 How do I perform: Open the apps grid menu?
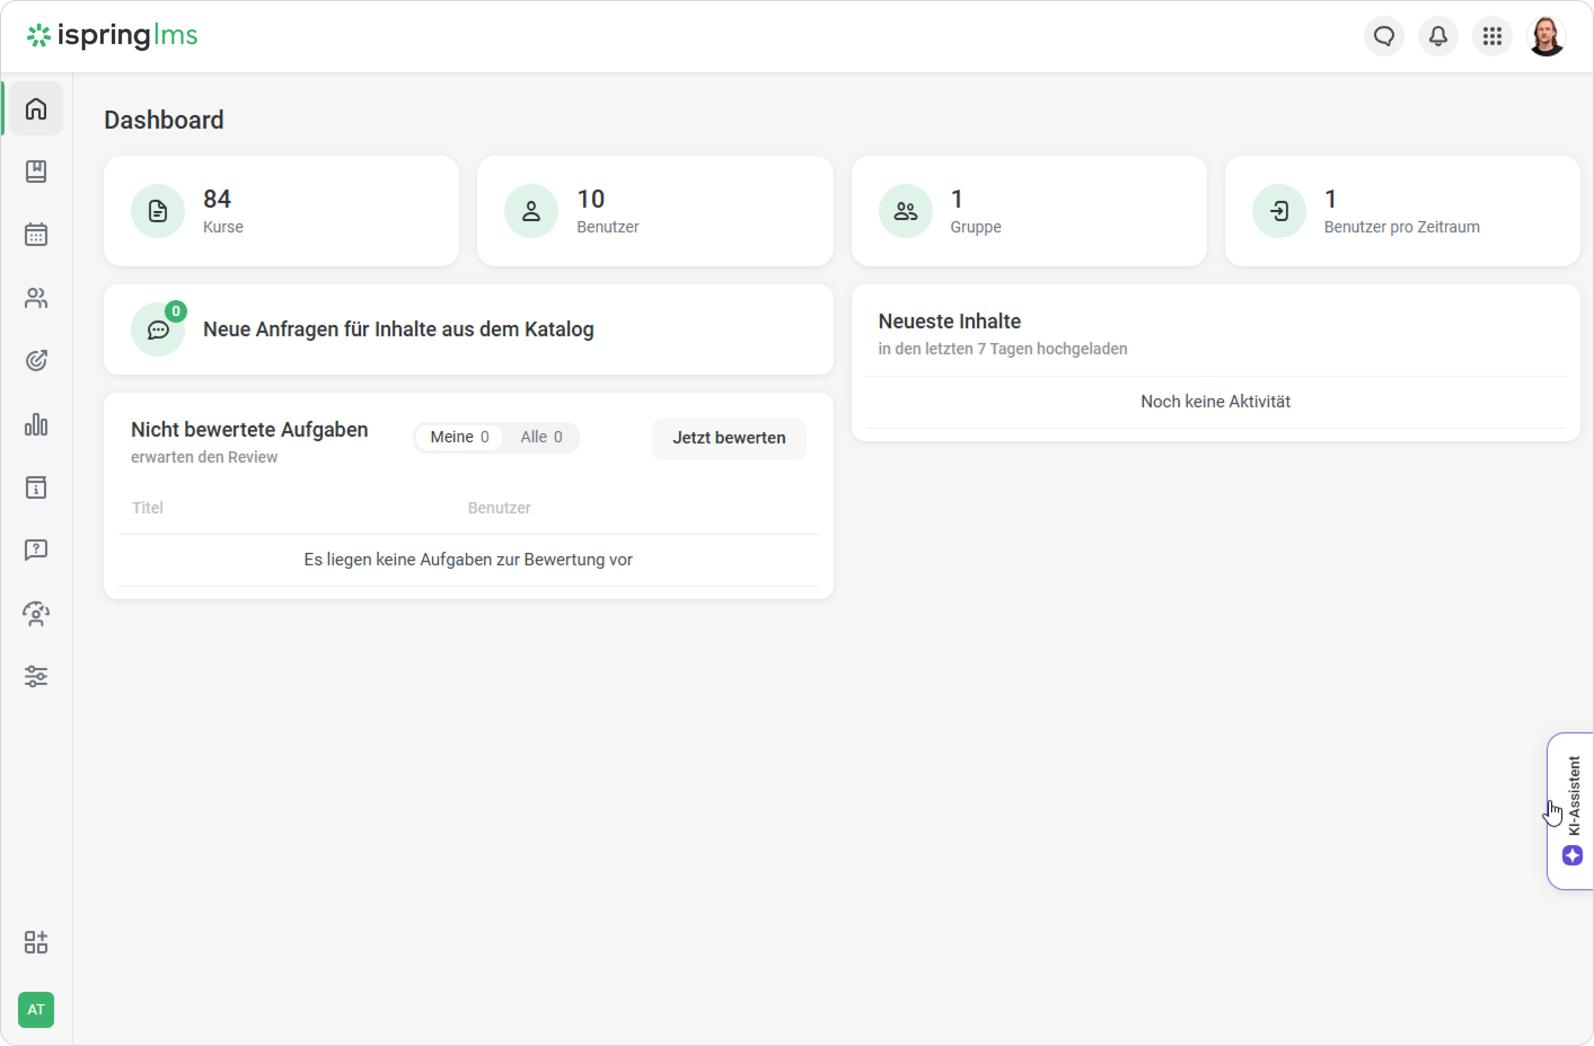1492,36
